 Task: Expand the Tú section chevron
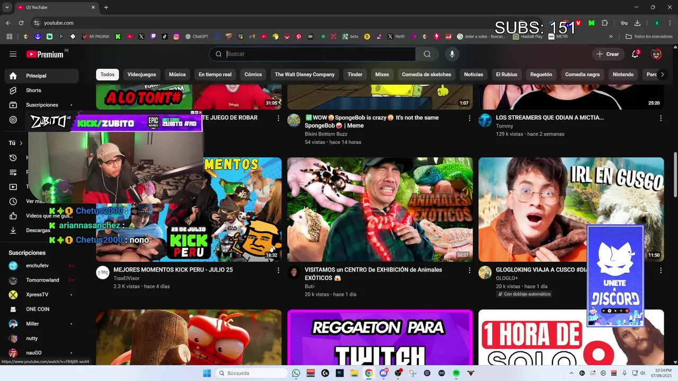21,143
